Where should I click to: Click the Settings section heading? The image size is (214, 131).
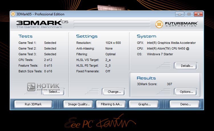(87, 36)
